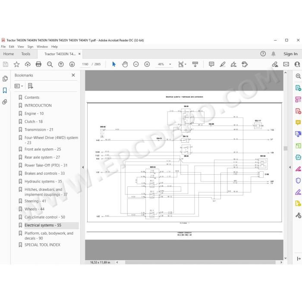
Task: Go to previous page arrow
Action: (61, 64)
